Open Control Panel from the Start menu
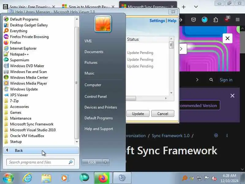This screenshot has width=245, height=184. (x=96, y=97)
